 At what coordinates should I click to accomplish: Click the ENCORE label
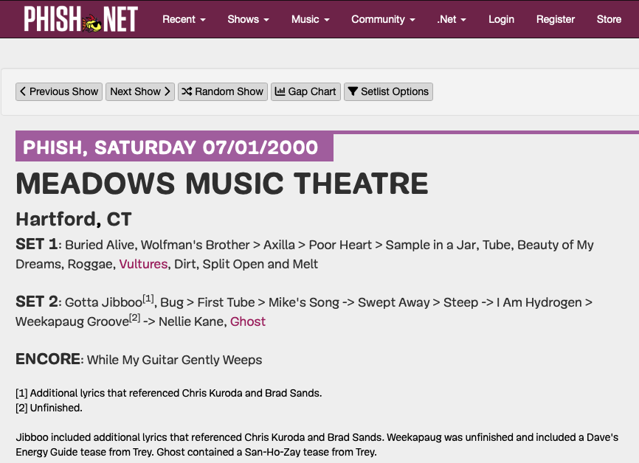coord(48,359)
